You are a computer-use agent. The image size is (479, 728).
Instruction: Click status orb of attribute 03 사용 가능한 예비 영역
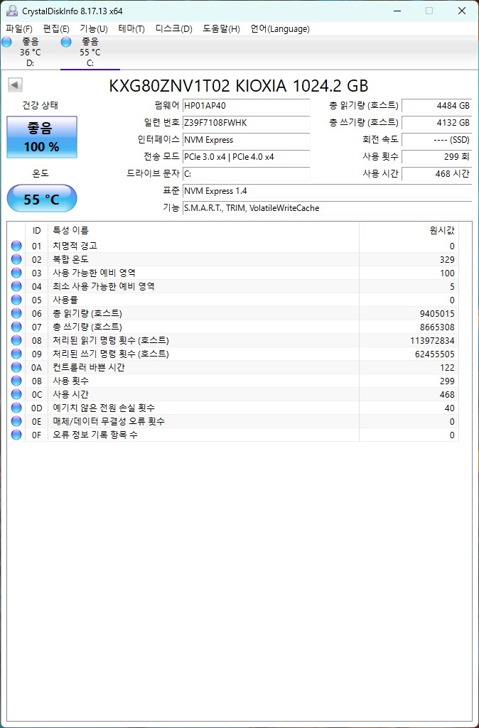16,273
